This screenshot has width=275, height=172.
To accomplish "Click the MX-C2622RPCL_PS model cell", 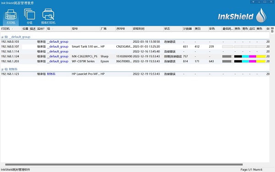I will (84, 56).
